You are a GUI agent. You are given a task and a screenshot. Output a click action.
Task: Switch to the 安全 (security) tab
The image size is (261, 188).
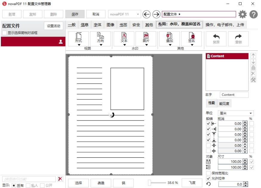[x=136, y=25]
